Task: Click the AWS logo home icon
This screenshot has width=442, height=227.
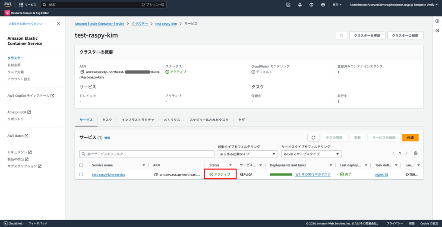Action: coord(8,4)
